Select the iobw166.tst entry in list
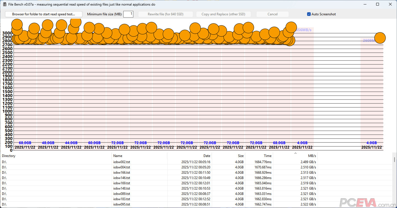This screenshot has width=397, height=208. [122, 173]
